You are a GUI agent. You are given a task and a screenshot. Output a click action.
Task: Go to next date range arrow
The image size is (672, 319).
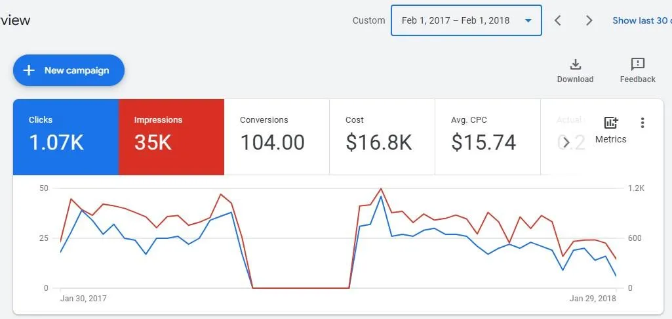589,20
